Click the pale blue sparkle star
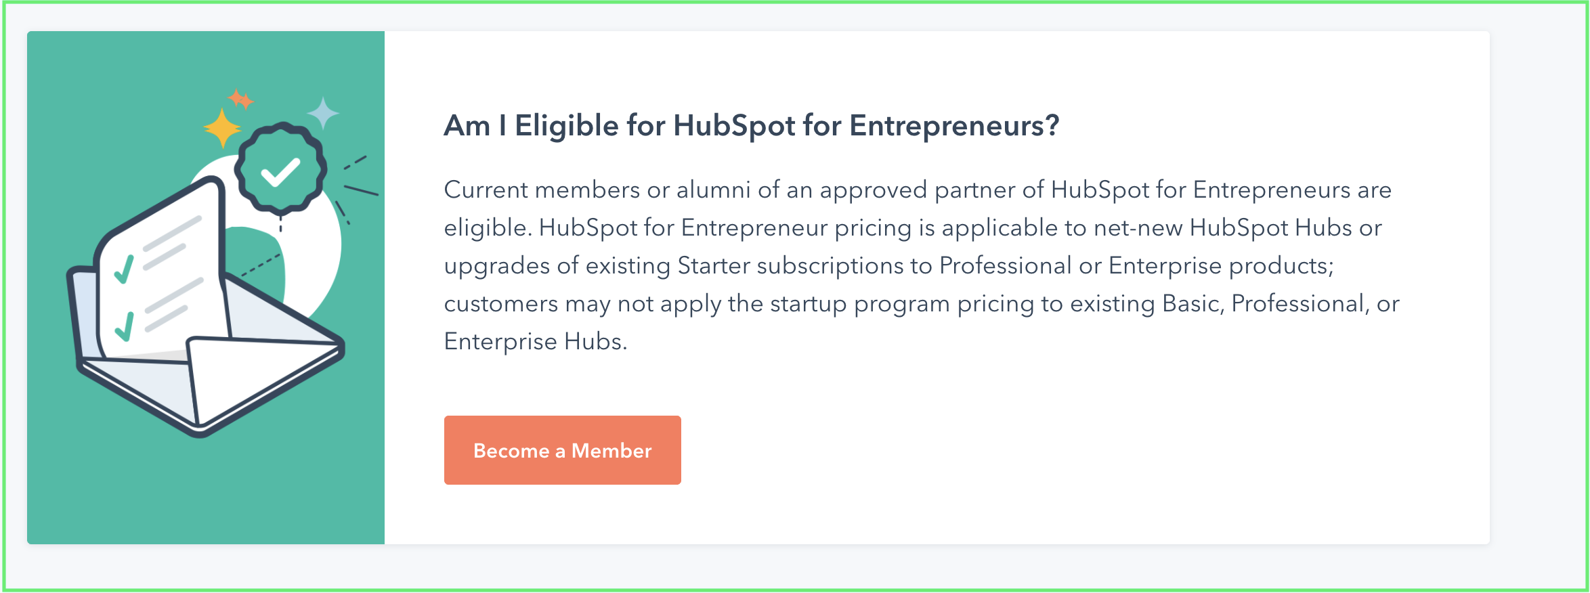 (323, 113)
